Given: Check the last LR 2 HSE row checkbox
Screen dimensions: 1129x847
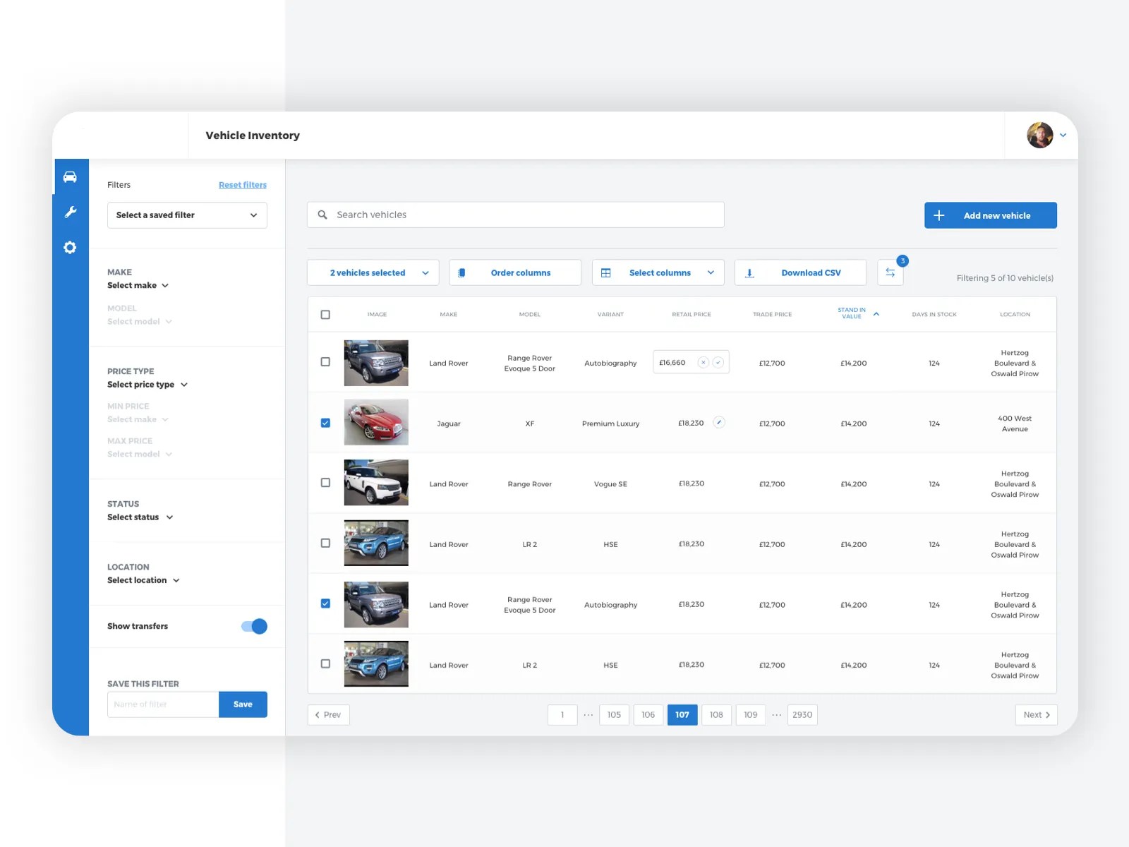Looking at the screenshot, I should tap(325, 664).
